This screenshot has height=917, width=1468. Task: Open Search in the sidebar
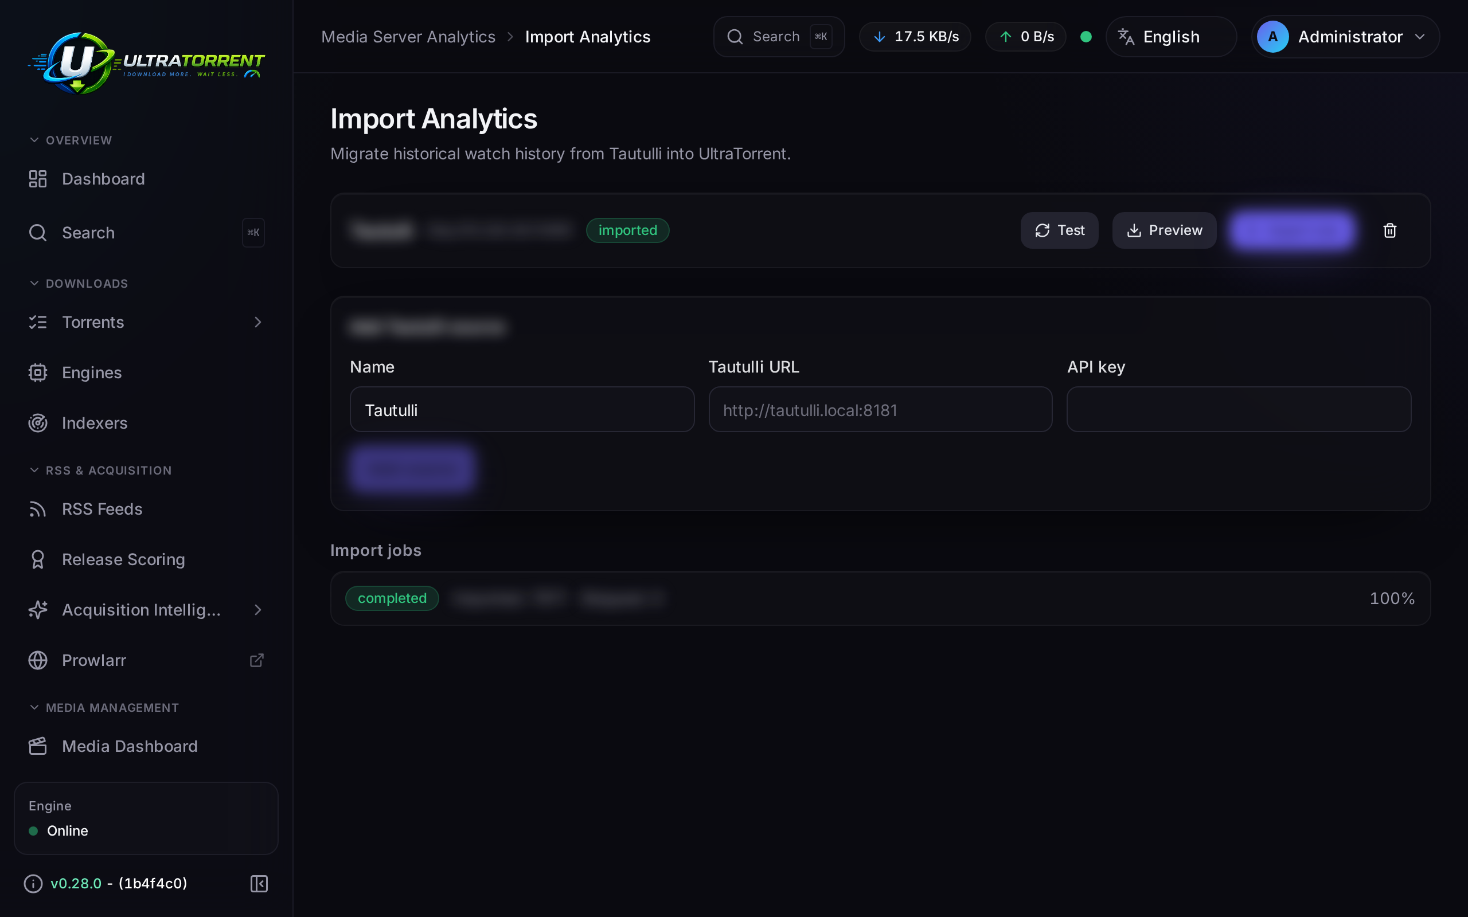(146, 233)
